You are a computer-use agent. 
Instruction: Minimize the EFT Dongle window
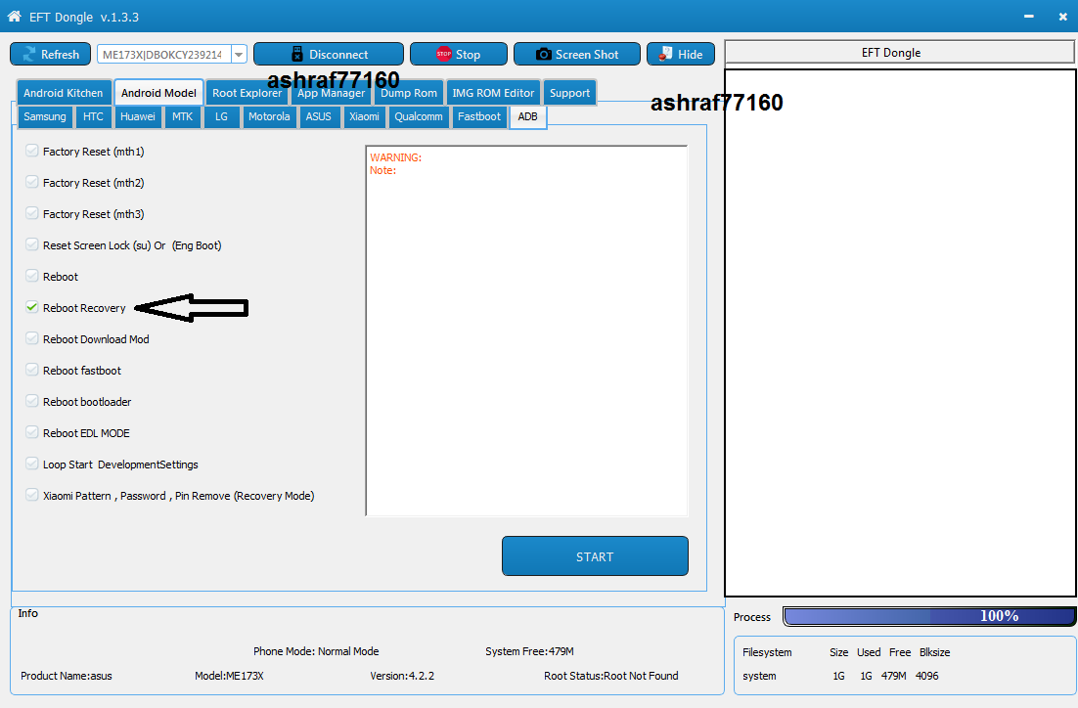pos(1028,17)
